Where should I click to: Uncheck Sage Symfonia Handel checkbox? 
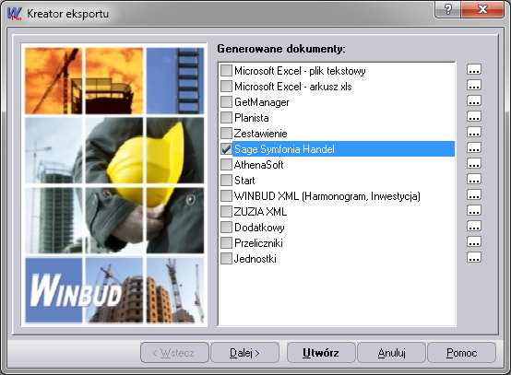click(x=226, y=148)
